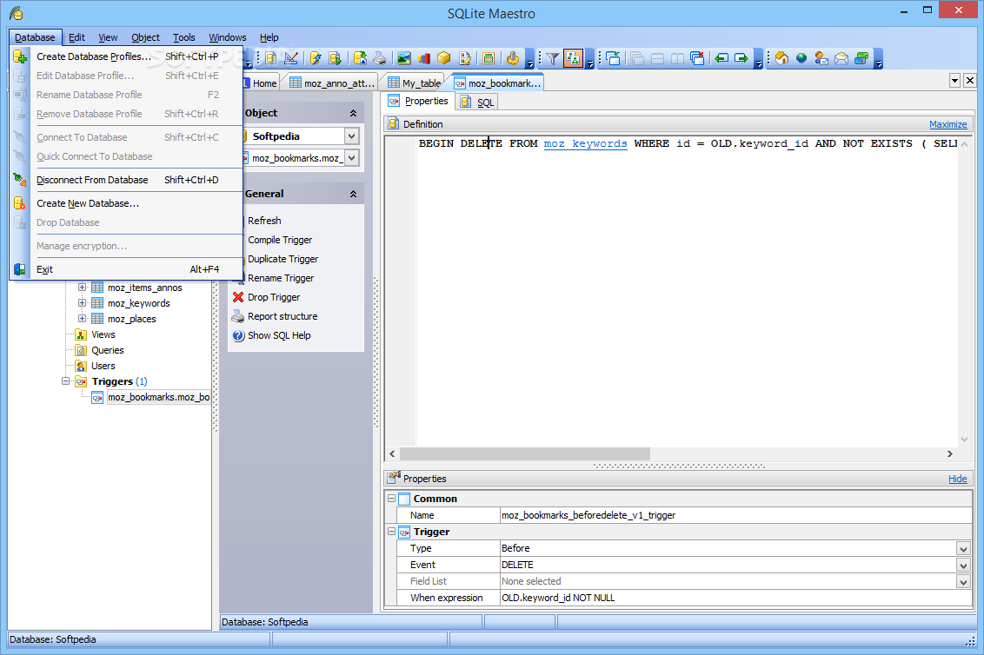Open the Edit menu
984x655 pixels.
[x=76, y=37]
